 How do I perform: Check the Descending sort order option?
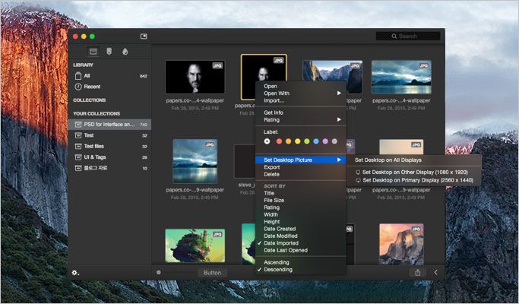(x=278, y=270)
